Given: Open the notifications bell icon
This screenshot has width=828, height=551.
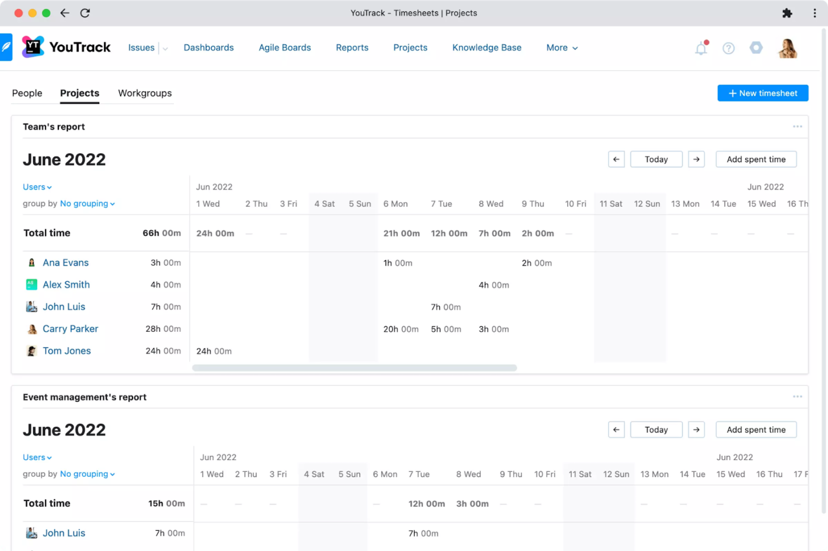Looking at the screenshot, I should click(701, 48).
